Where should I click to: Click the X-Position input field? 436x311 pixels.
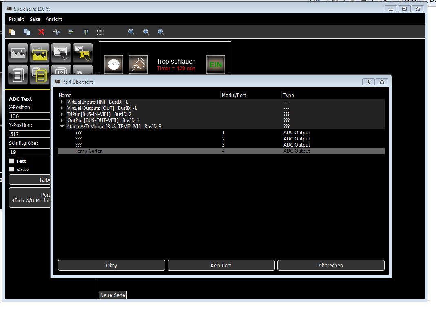29,116
